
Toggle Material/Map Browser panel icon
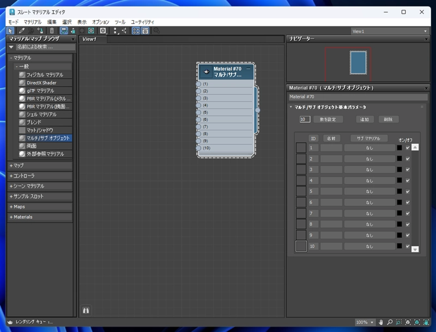pyautogui.click(x=136, y=31)
